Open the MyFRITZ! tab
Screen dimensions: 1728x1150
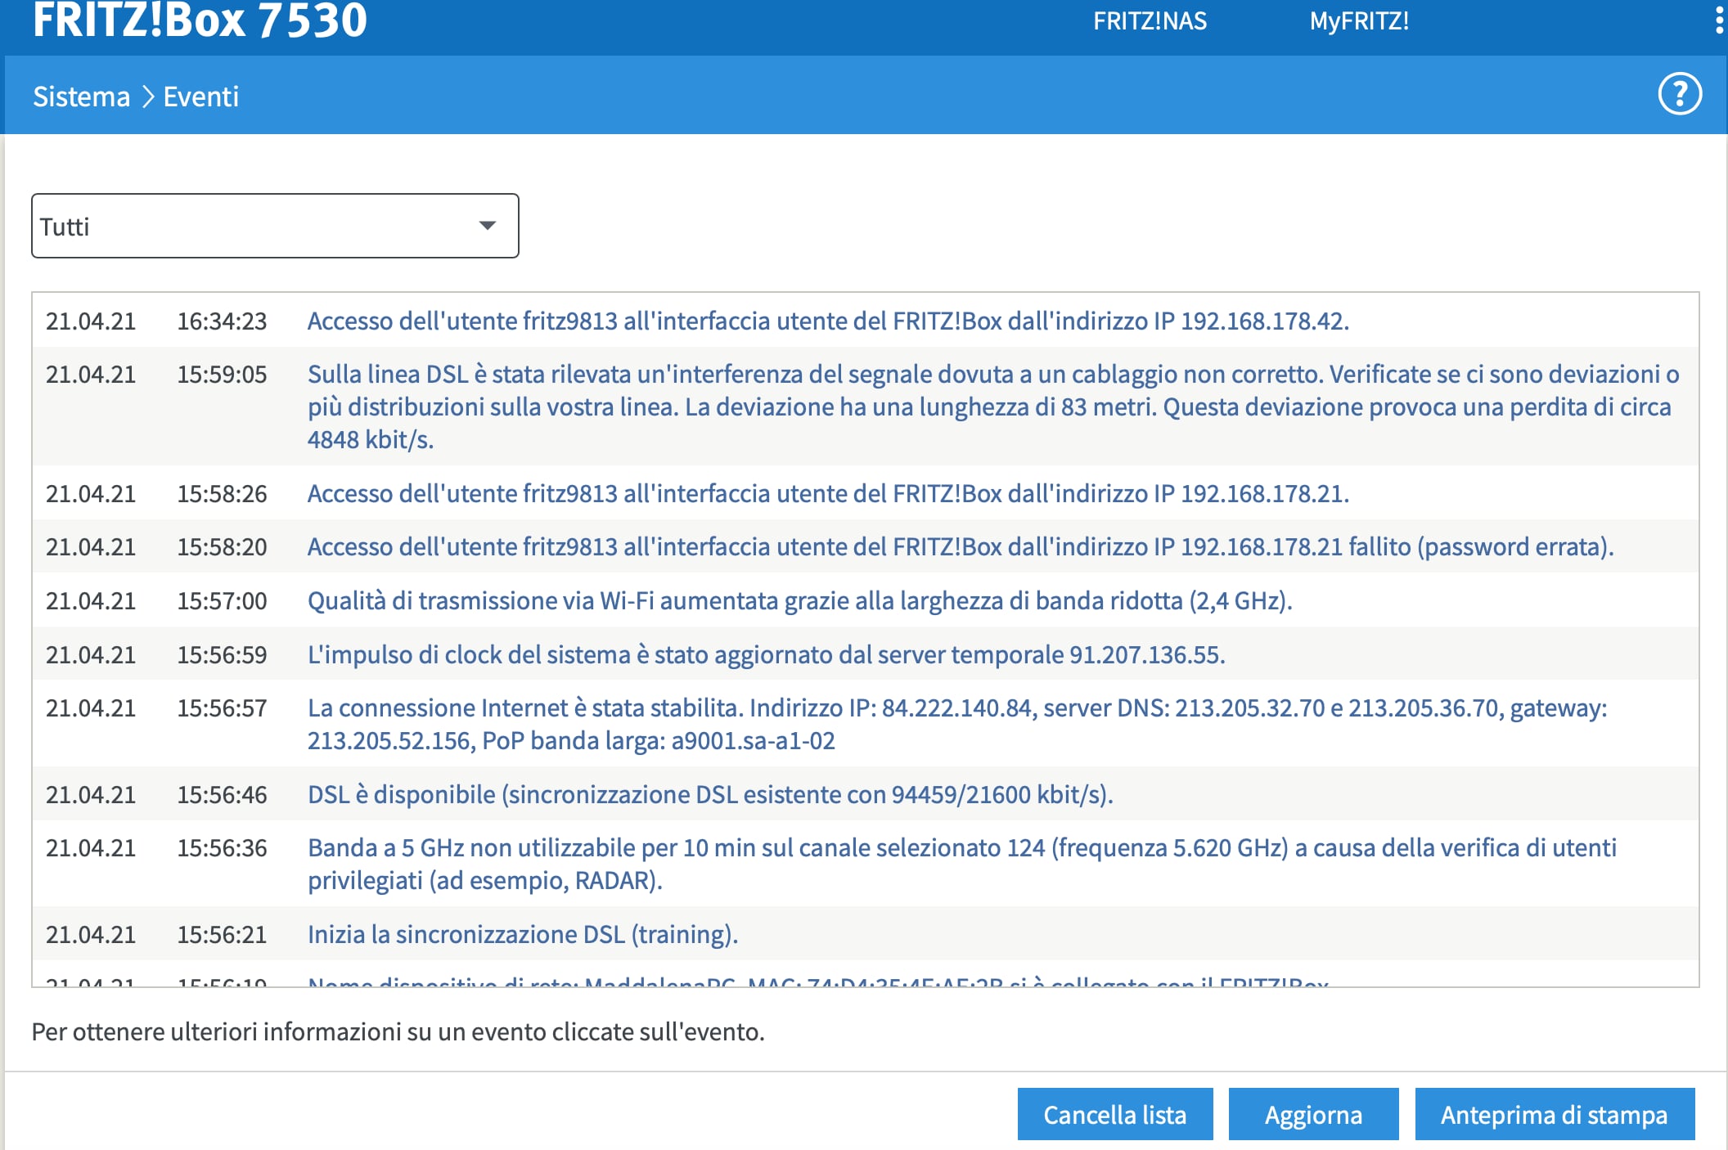tap(1359, 21)
